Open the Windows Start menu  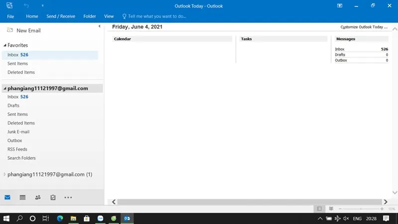point(6,219)
